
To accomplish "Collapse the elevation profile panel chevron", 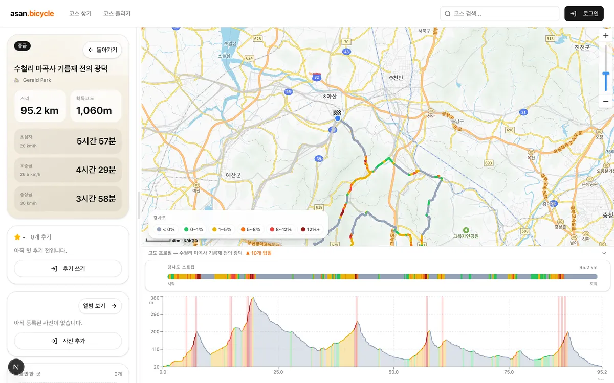I will click(x=604, y=253).
